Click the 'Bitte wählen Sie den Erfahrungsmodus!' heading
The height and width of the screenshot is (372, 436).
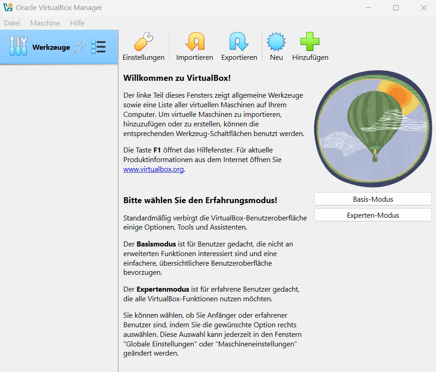200,200
